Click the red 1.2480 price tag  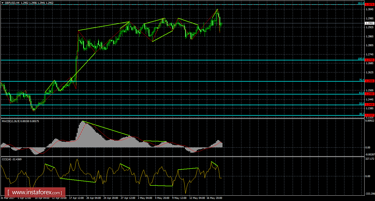click(x=369, y=94)
